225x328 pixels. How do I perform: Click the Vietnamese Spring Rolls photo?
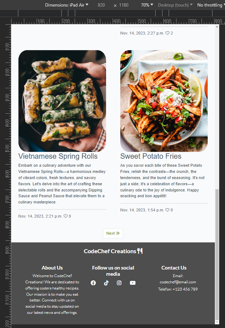[x=62, y=101]
